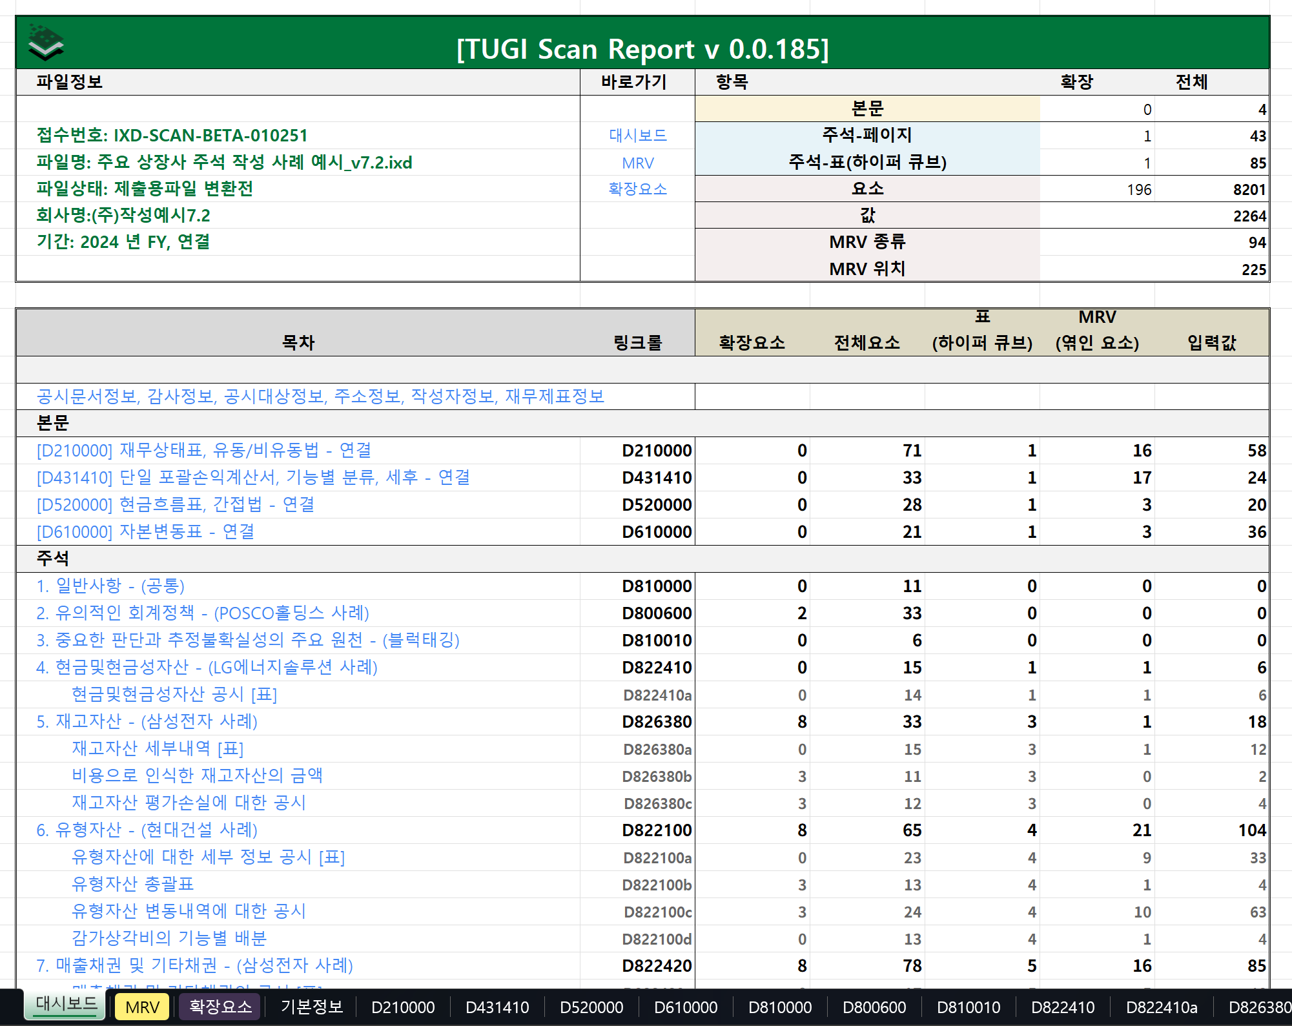Switch to the yellow MRV sheet tab
This screenshot has width=1292, height=1026.
tap(142, 1007)
